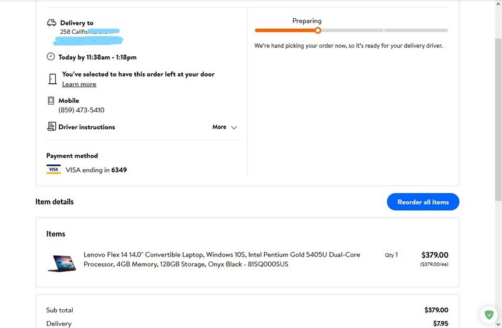Click the More label beside Driver instructions
502x328 pixels.
click(x=219, y=127)
